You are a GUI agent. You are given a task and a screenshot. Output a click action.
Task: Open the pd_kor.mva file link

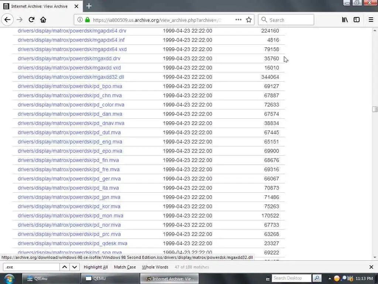coord(69,206)
